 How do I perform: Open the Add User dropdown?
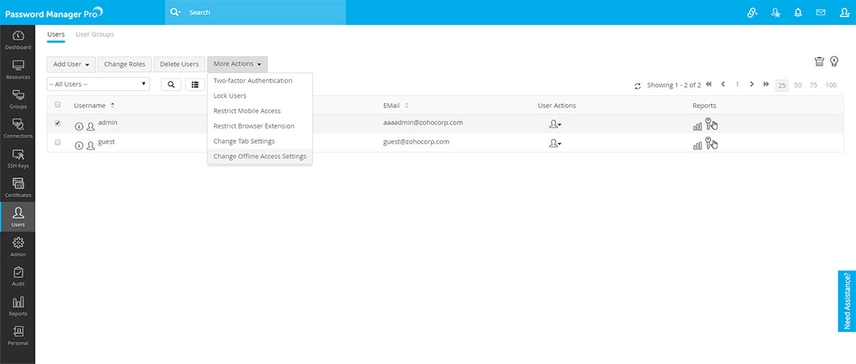click(71, 64)
